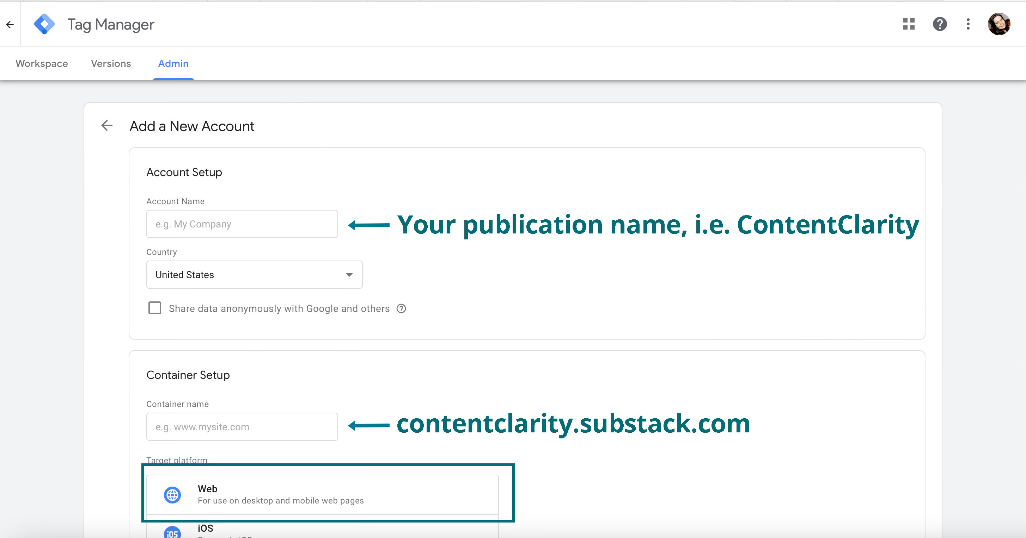Go back from Add a New Account
This screenshot has width=1026, height=538.
point(107,126)
